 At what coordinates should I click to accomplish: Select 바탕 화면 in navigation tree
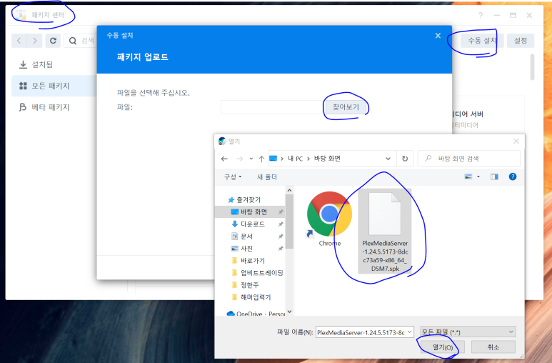(250, 212)
